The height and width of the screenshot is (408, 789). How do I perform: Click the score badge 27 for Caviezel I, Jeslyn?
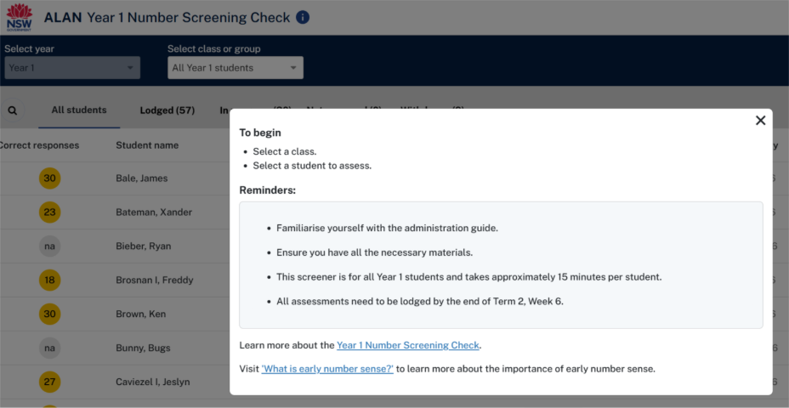point(50,382)
